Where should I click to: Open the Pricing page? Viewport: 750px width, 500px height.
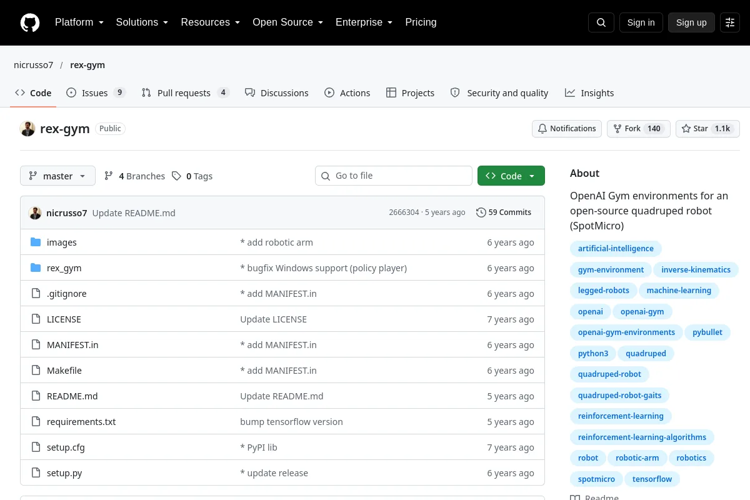click(421, 22)
